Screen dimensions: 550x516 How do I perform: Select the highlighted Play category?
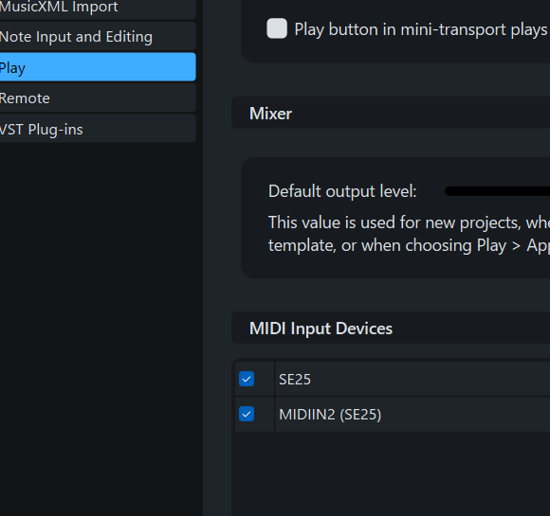coord(98,67)
